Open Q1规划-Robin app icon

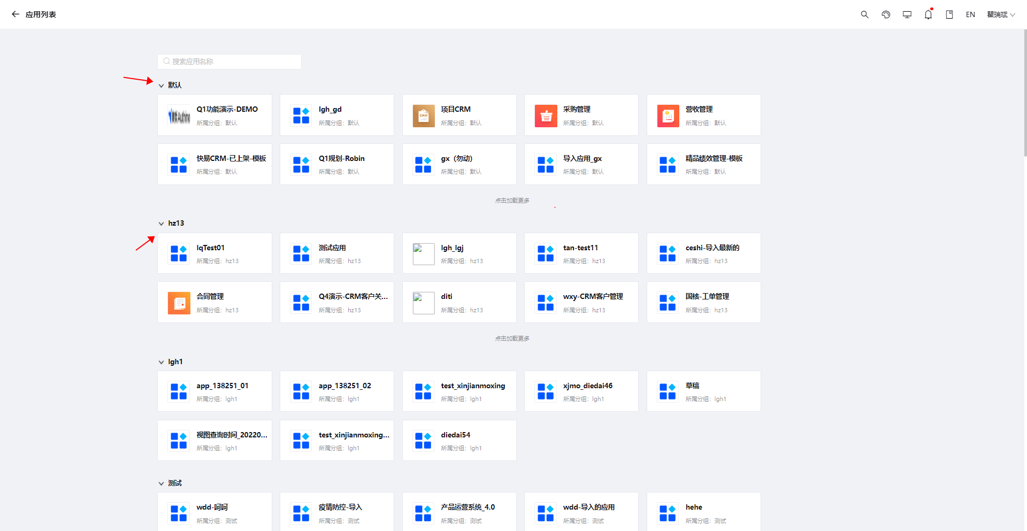pyautogui.click(x=301, y=165)
